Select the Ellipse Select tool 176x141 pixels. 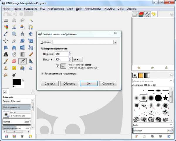(14, 20)
